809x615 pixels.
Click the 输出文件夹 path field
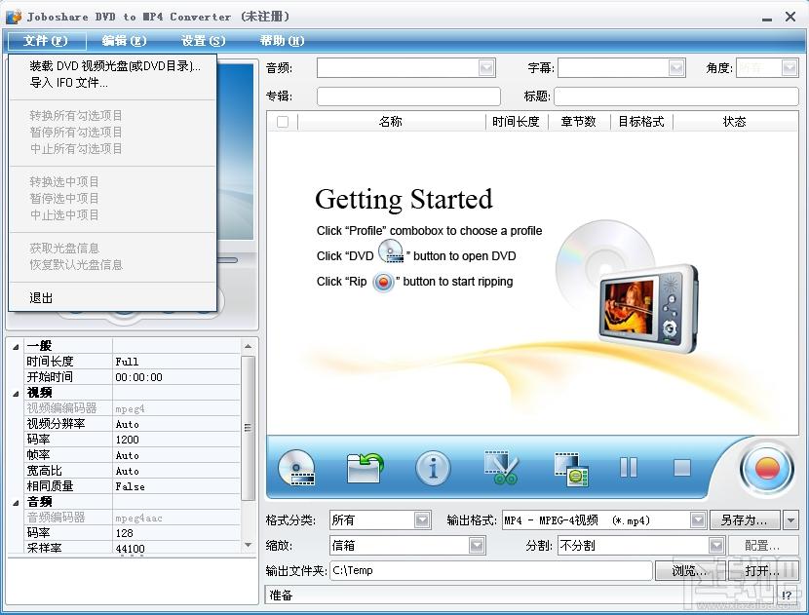point(491,570)
